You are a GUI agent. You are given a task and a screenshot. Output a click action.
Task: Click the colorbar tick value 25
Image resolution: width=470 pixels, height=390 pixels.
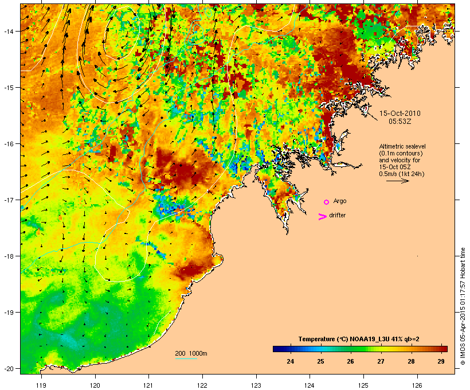coord(320,361)
